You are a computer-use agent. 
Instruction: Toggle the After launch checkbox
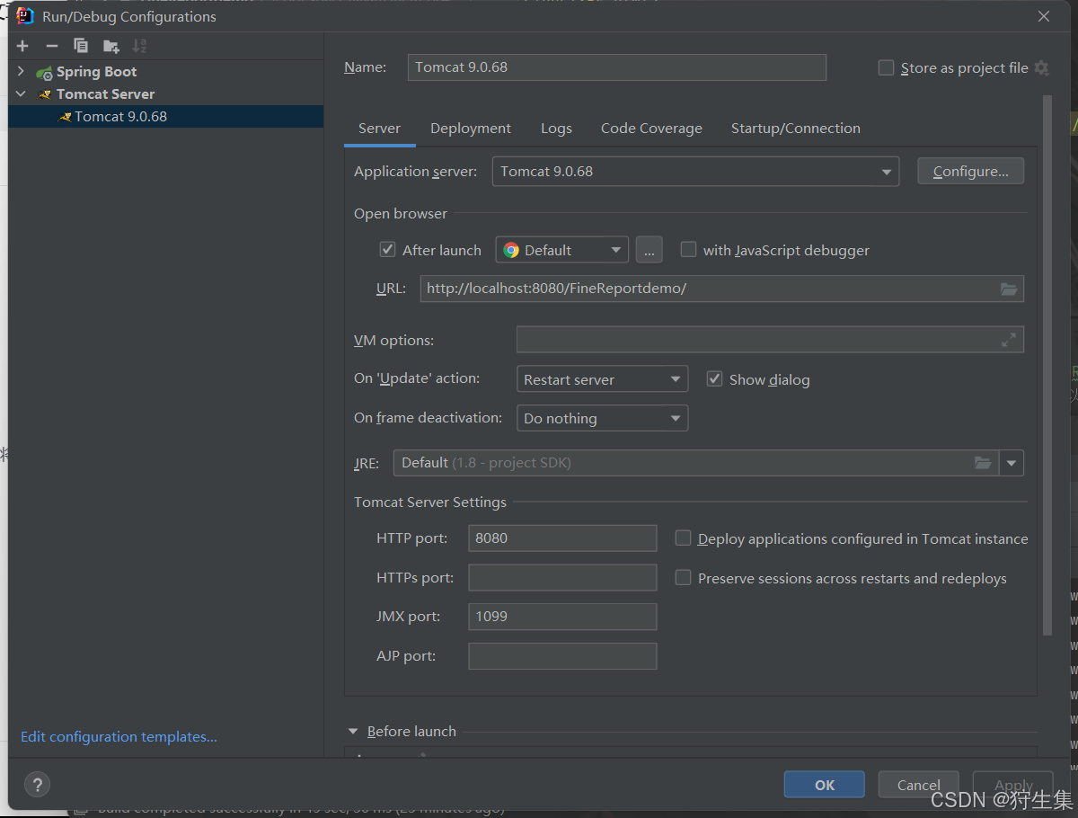click(x=388, y=250)
